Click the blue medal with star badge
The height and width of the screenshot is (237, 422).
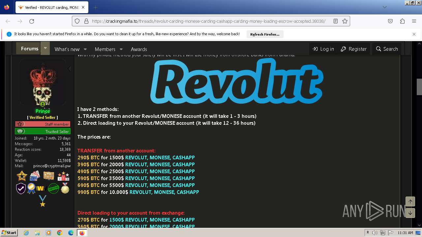point(43,201)
